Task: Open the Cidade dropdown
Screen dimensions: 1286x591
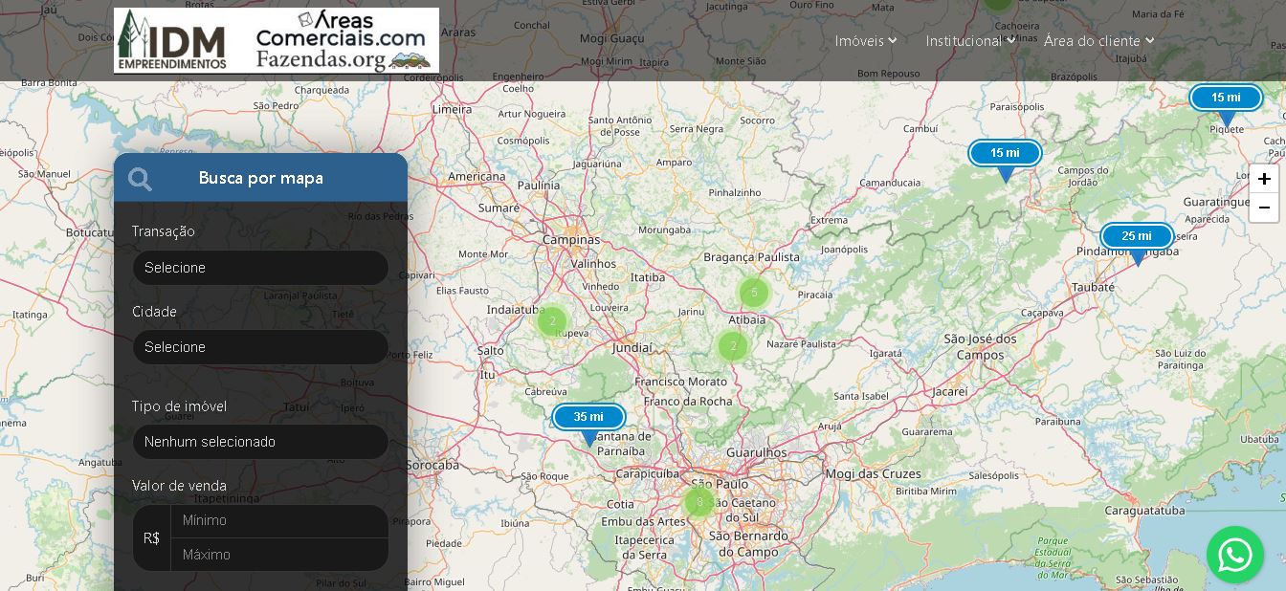Action: [x=260, y=347]
